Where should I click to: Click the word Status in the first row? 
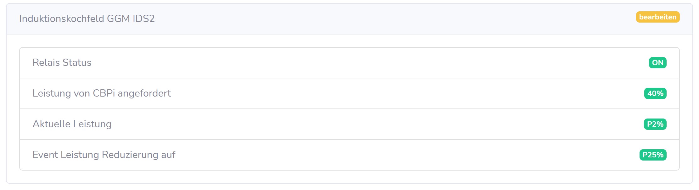(77, 63)
